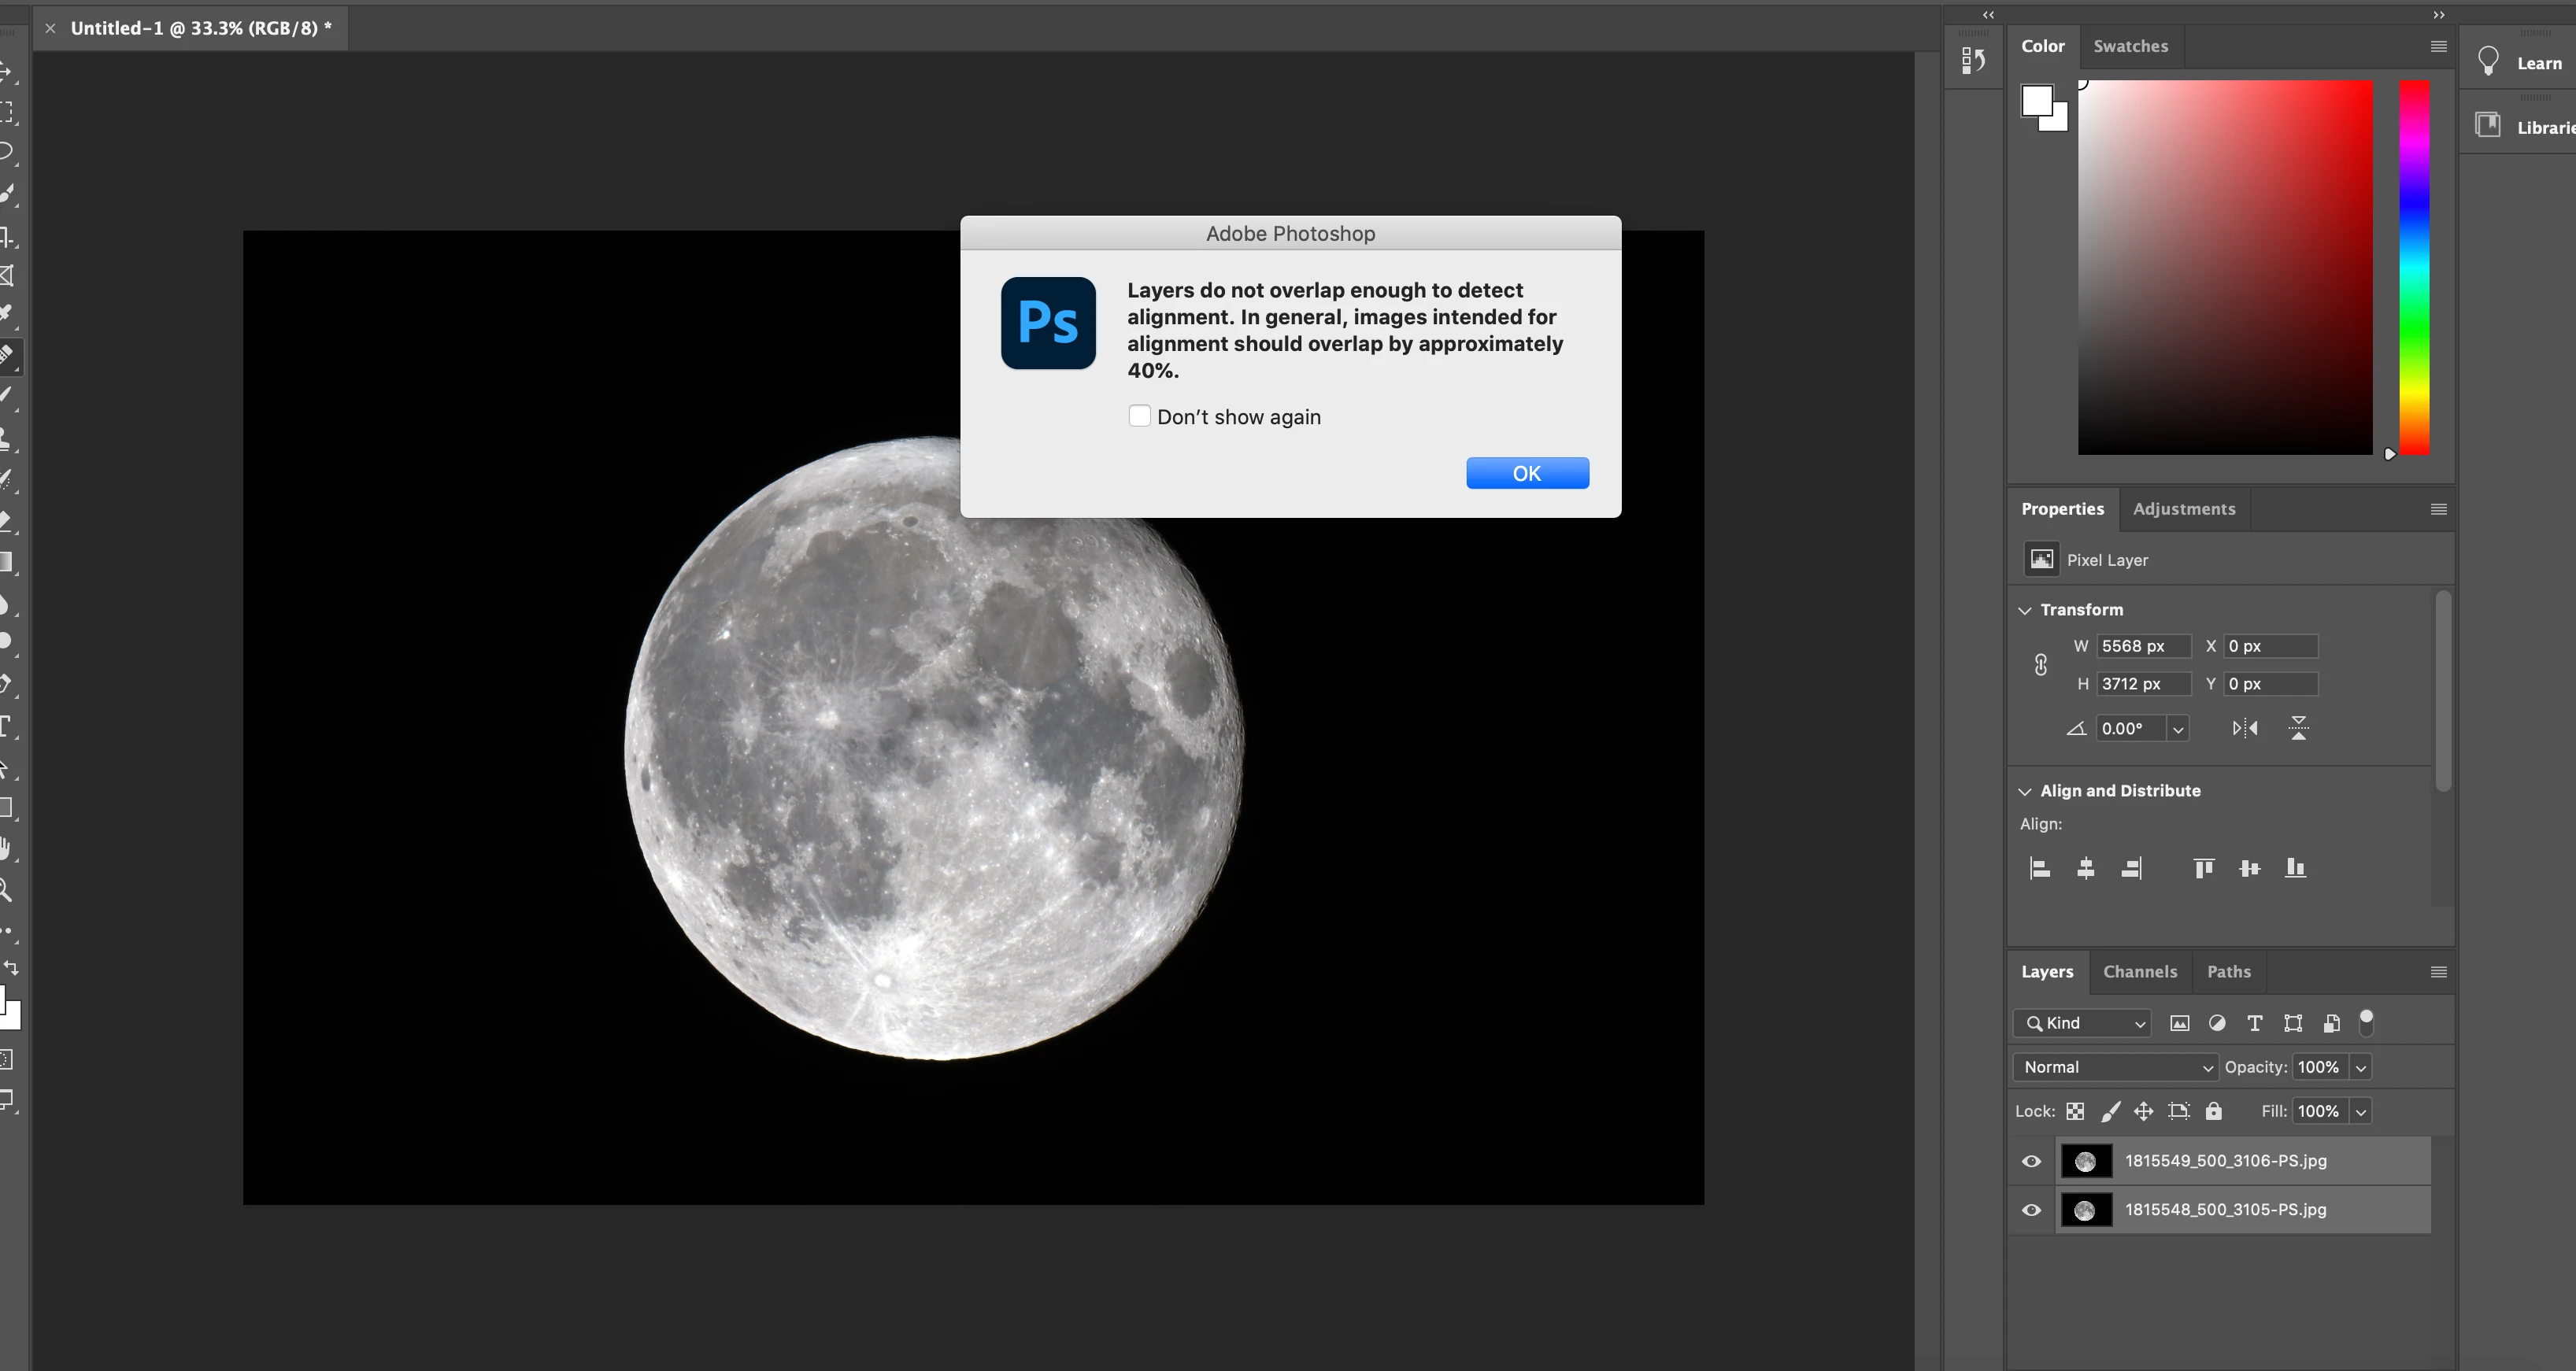Click the flip vertical icon in Transform

[x=2298, y=728]
